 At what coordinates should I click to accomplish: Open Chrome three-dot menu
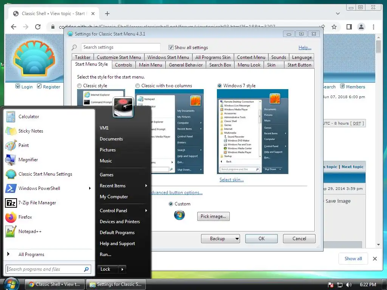pyautogui.click(x=373, y=27)
